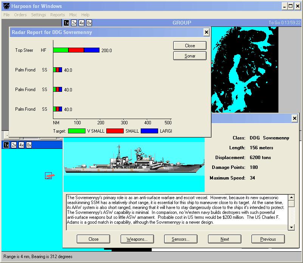
Task: Click Close button in the Radar Report dialog
Action: [190, 46]
